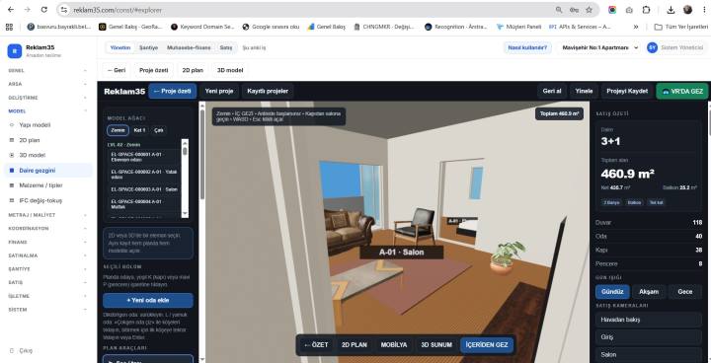This screenshot has width=711, height=363.
Task: Switch to the Satış top tab
Action: (x=226, y=47)
